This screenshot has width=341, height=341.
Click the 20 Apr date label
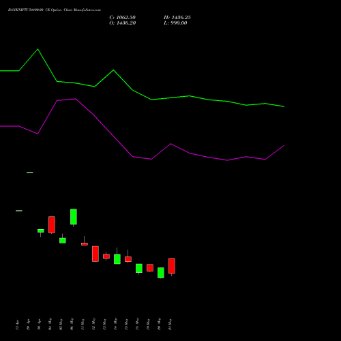[x=28, y=325]
